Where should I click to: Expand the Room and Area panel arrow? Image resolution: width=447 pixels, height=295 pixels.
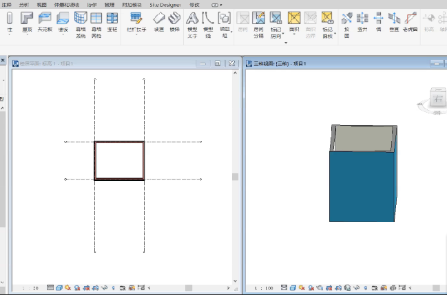pyautogui.click(x=286, y=43)
